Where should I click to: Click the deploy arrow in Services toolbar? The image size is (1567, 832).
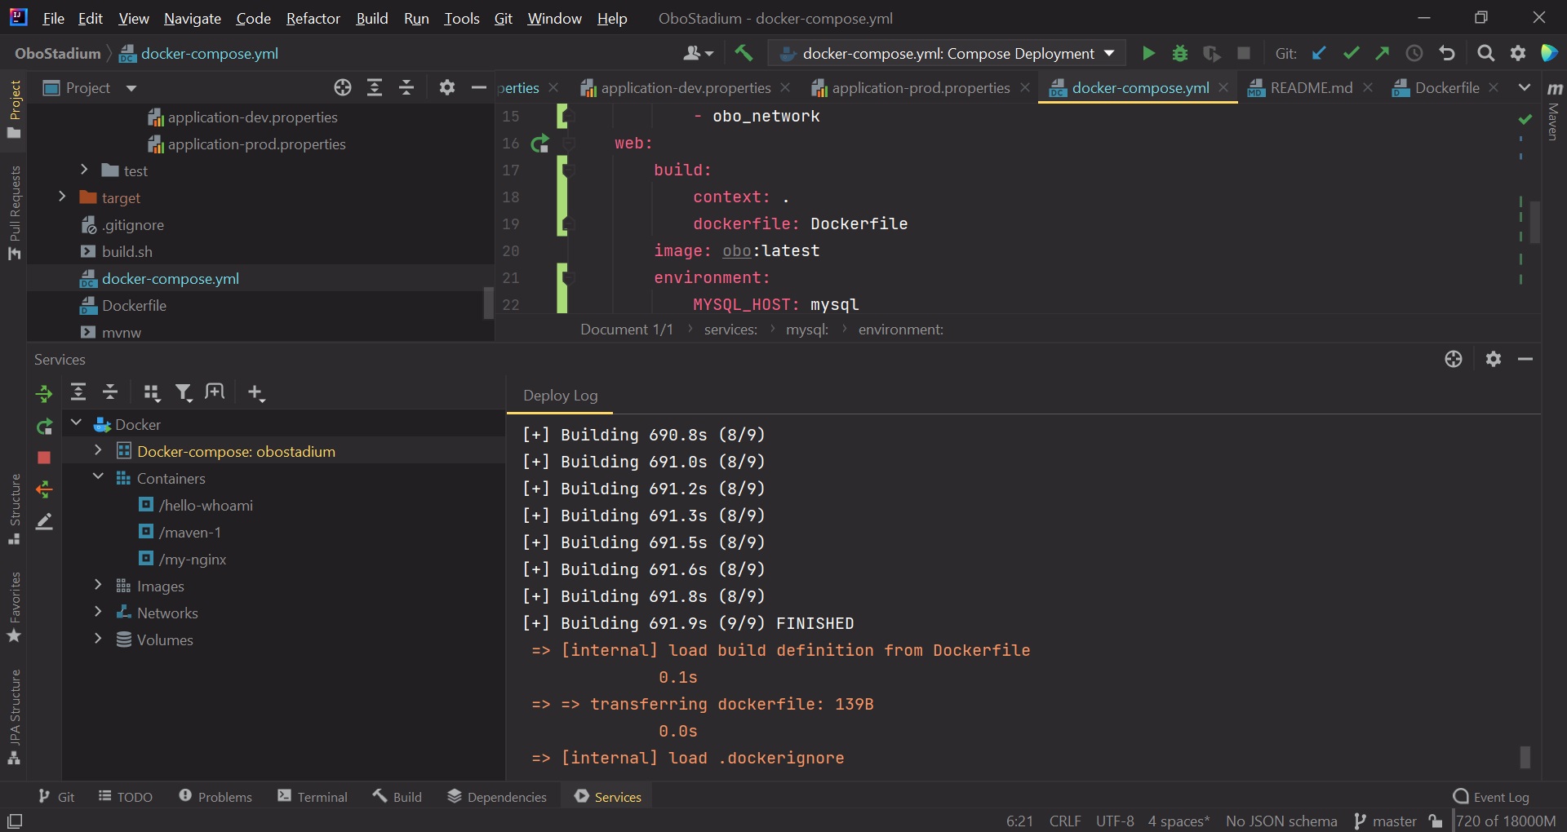tap(44, 394)
